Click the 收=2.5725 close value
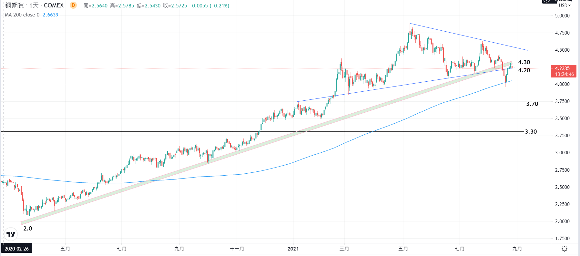580x256 pixels. [175, 6]
